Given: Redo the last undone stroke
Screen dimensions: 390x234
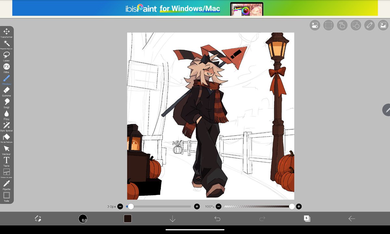Looking at the screenshot, I should [x=262, y=219].
